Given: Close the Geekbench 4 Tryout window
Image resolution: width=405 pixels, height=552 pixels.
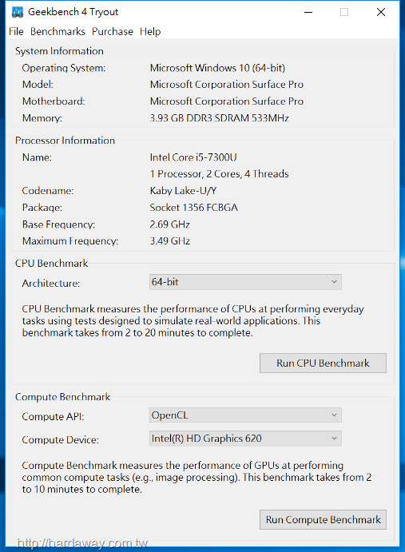Looking at the screenshot, I should 381,12.
